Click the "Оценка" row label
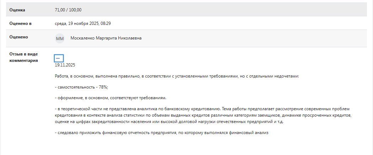373x155 pixels. click(x=17, y=10)
